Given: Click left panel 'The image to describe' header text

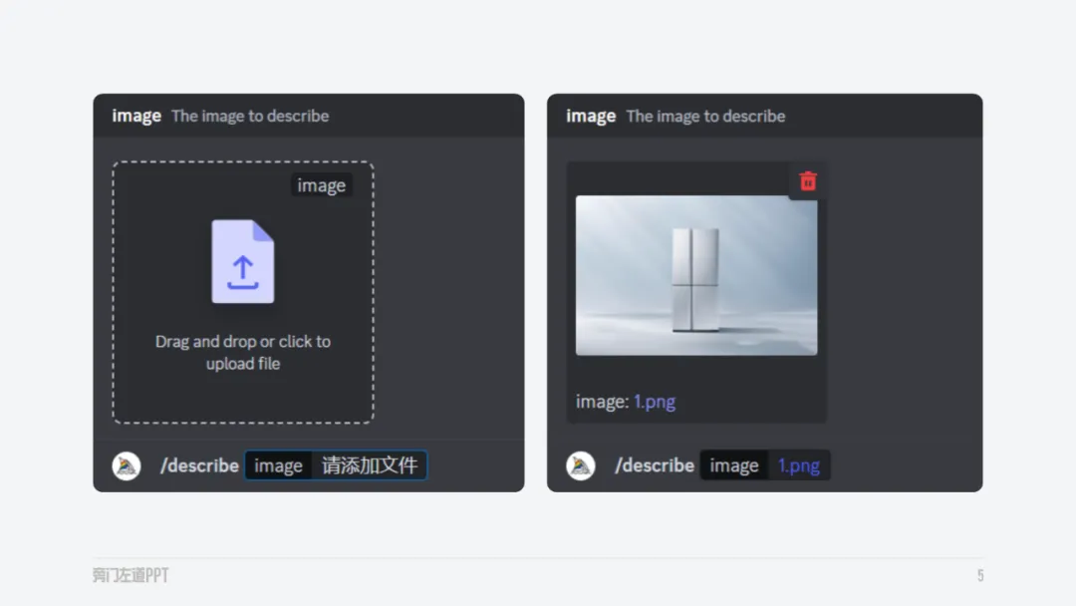Looking at the screenshot, I should click(x=250, y=116).
